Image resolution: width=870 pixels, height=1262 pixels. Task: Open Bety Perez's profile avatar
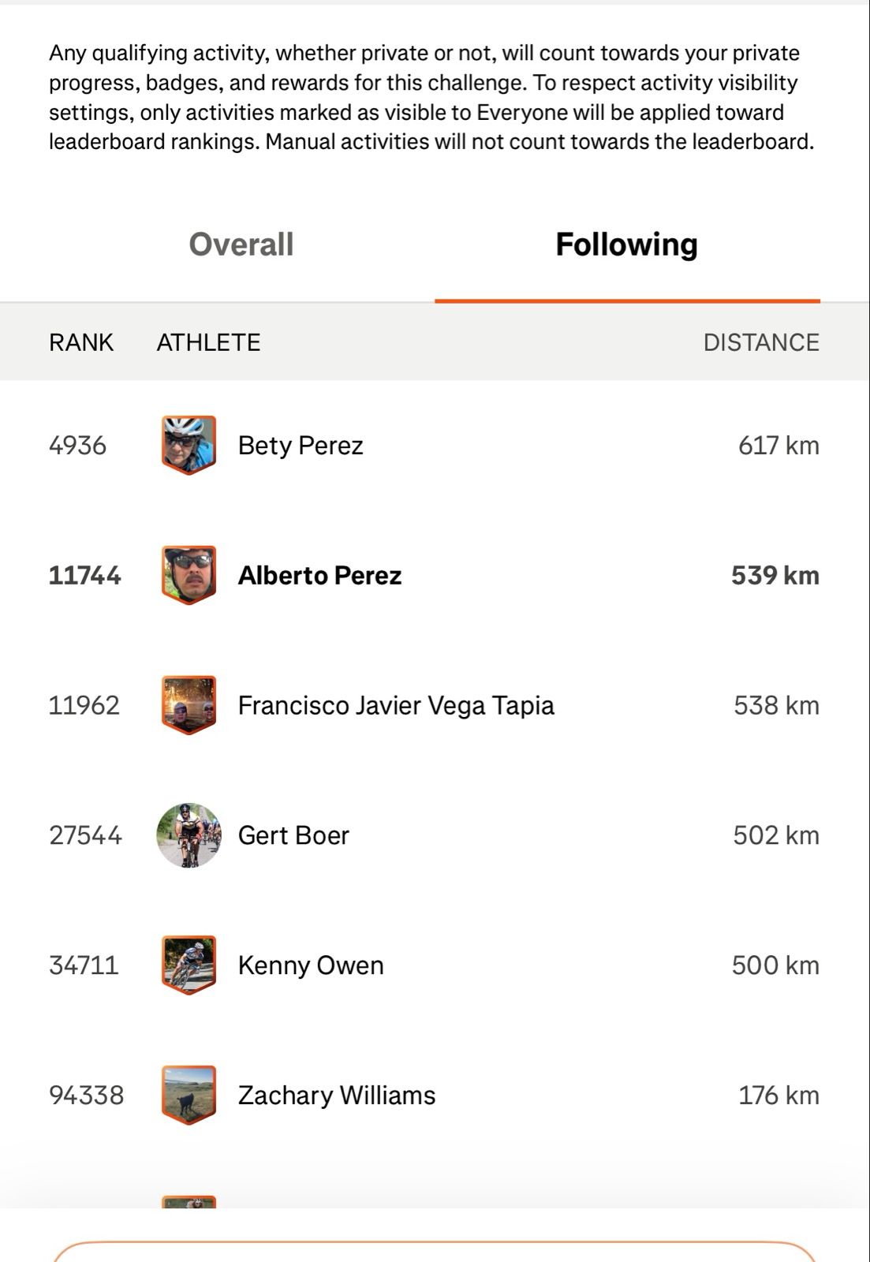189,445
